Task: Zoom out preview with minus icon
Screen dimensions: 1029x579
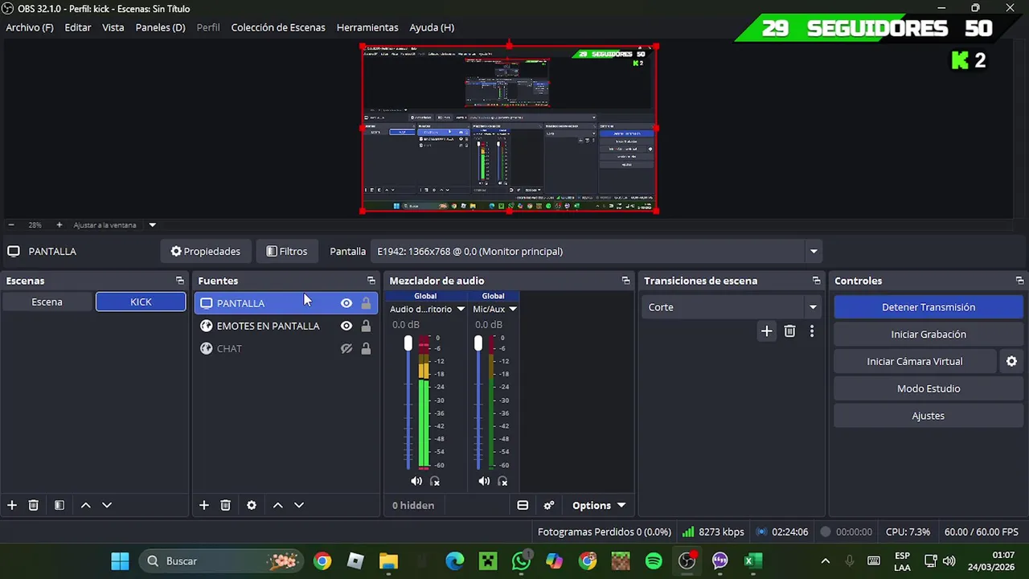Action: 11,225
